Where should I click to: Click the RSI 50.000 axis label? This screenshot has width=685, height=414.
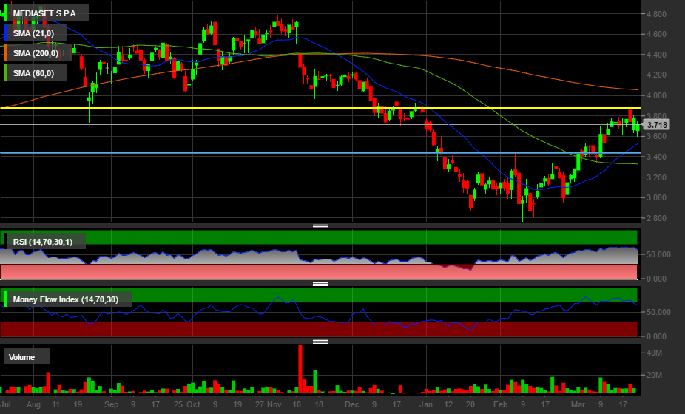[x=658, y=254]
